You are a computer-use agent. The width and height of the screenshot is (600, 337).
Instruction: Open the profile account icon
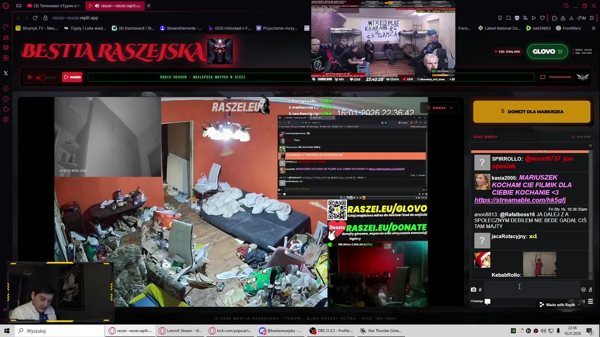pos(563,18)
